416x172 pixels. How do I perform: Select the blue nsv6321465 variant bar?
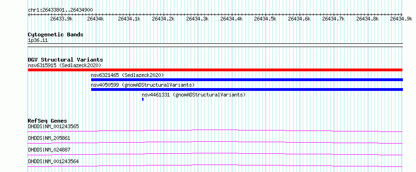pos(247,80)
